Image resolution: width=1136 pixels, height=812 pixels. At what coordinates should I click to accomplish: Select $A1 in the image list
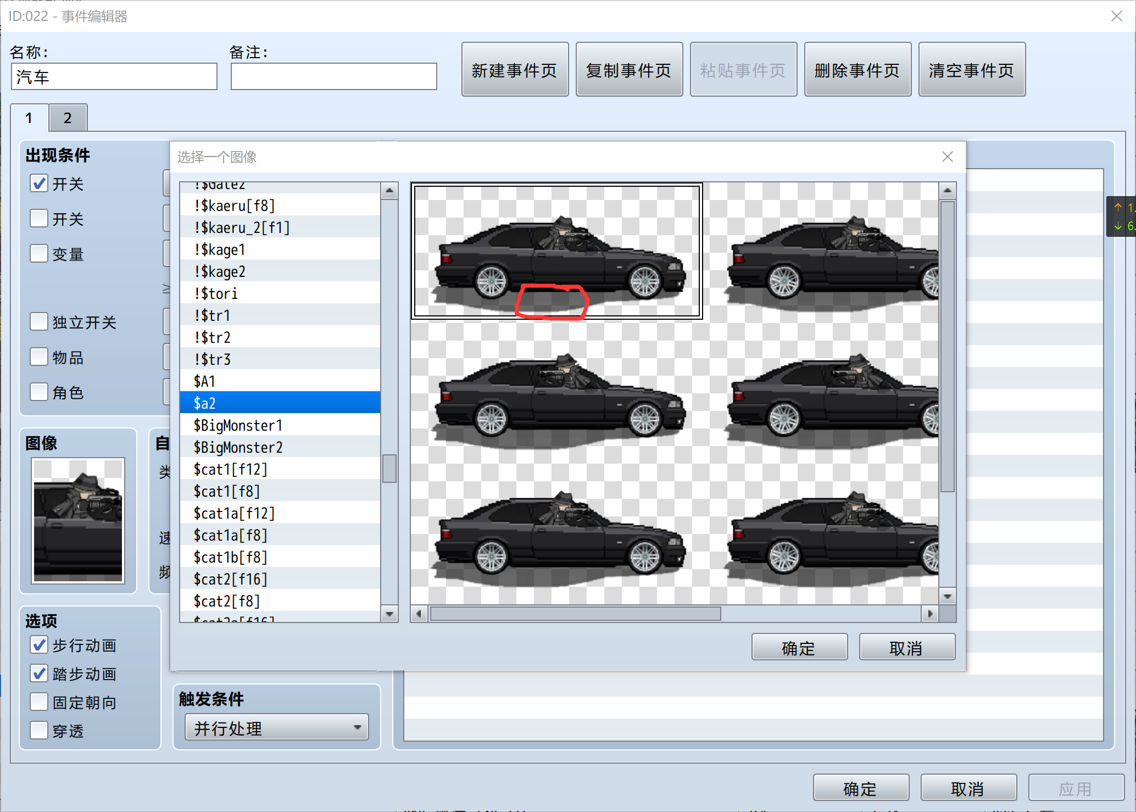click(280, 381)
